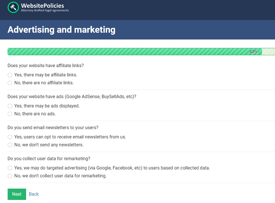Enable opt-in email newsletters option
The image size is (275, 203).
pos(10,137)
